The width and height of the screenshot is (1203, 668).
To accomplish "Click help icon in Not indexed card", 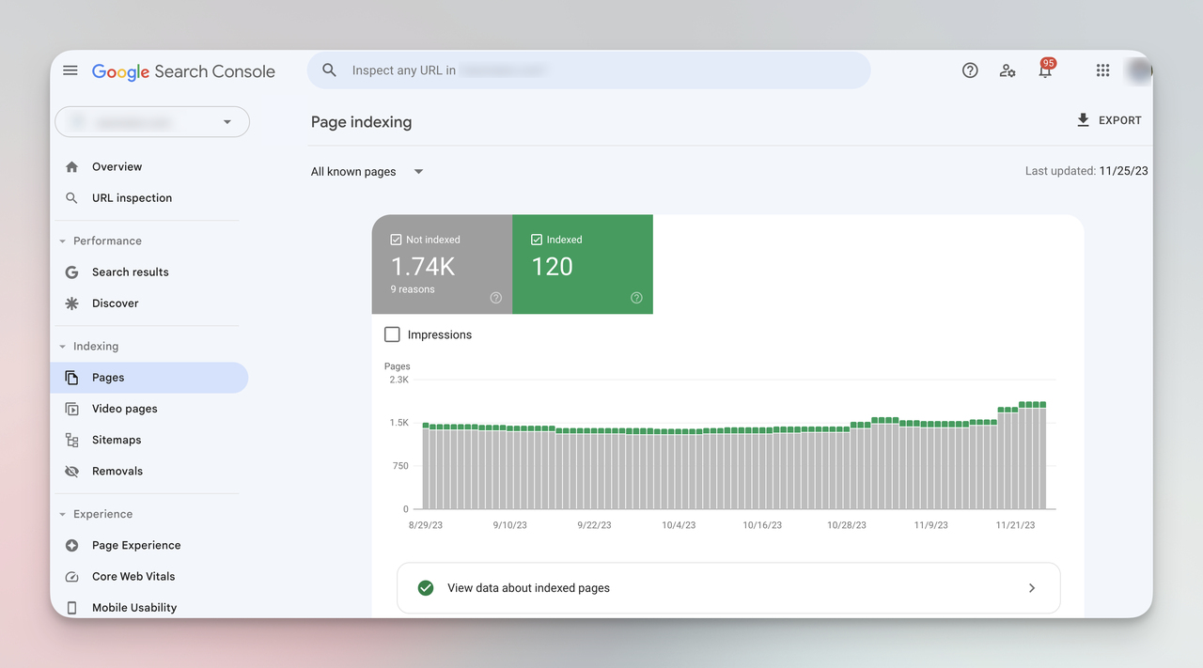I will pyautogui.click(x=496, y=298).
